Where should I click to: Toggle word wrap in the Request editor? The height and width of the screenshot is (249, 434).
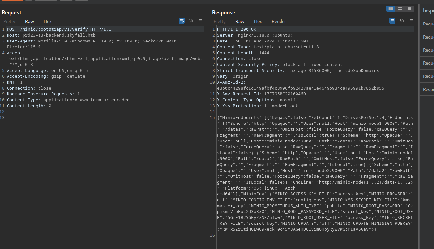tap(182, 21)
